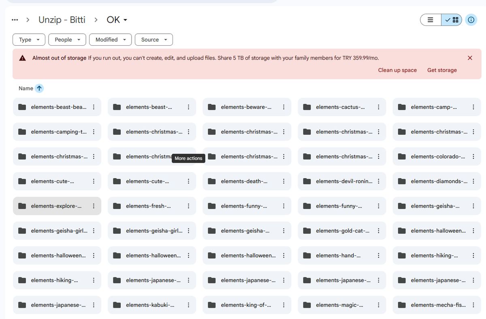The width and height of the screenshot is (486, 319).
Task: Select the elements-mecha-fis... folder
Action: [437, 304]
